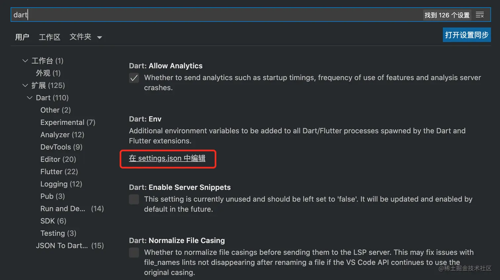This screenshot has height=280, width=500.
Task: Collapse the 工作台 tree section
Action: [x=25, y=61]
